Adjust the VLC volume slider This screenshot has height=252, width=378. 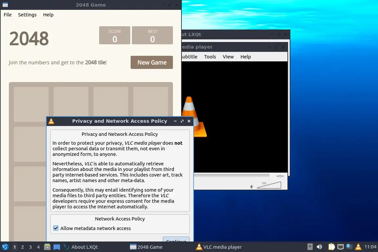click(x=269, y=185)
